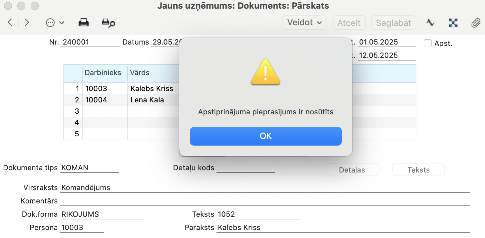
Task: Go to the previous record arrow
Action: point(10,23)
